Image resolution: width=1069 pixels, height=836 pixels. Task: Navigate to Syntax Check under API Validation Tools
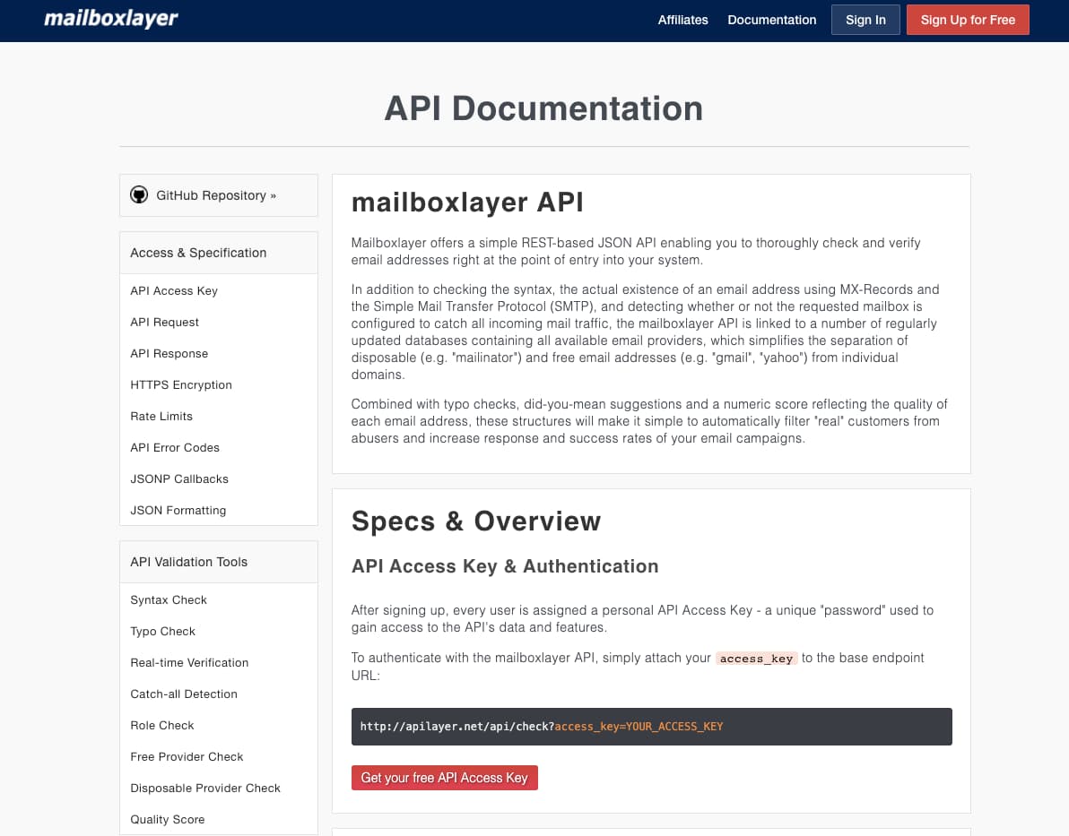click(169, 599)
